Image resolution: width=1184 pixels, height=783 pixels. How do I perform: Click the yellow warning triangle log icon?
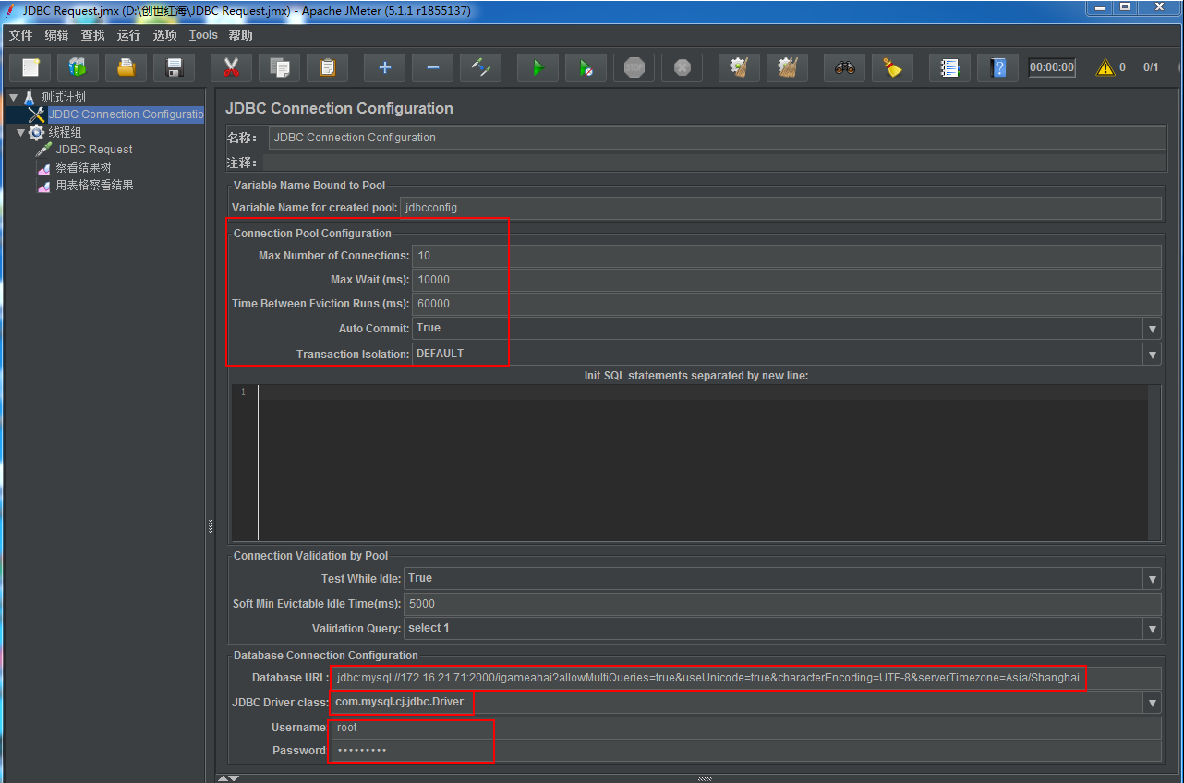(1105, 67)
